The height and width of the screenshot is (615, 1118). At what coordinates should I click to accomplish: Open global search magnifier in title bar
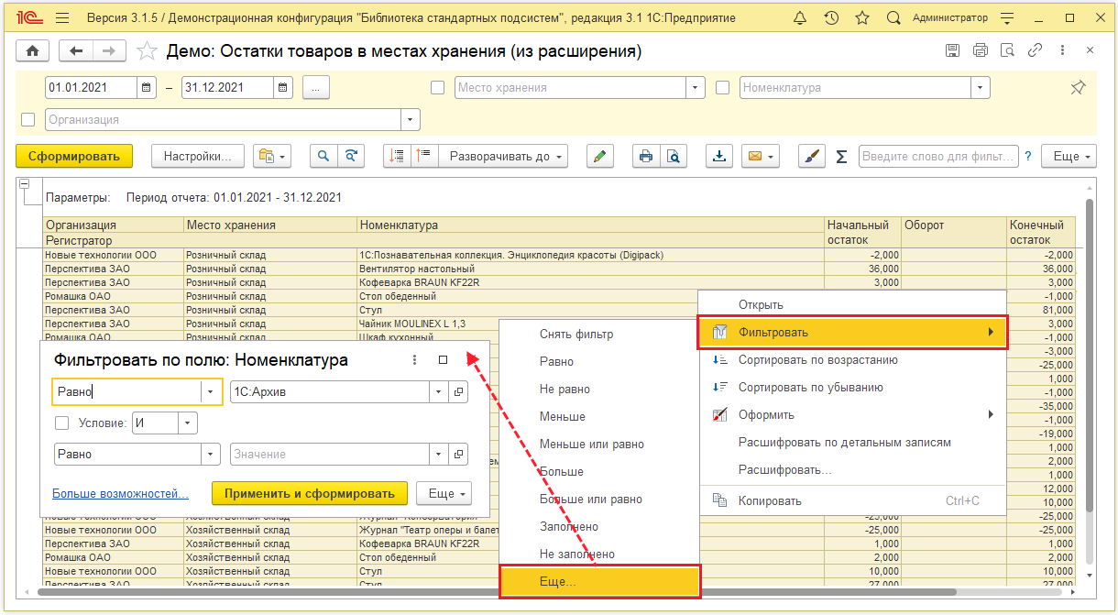pyautogui.click(x=893, y=17)
